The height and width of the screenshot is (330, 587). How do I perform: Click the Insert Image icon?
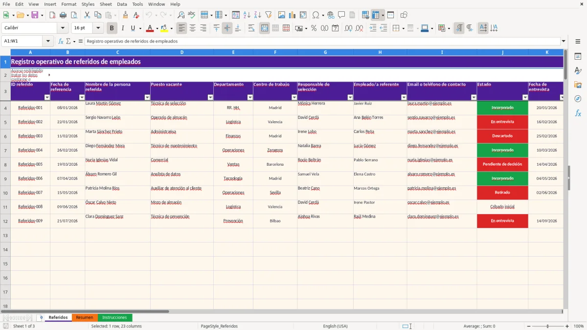(282, 15)
